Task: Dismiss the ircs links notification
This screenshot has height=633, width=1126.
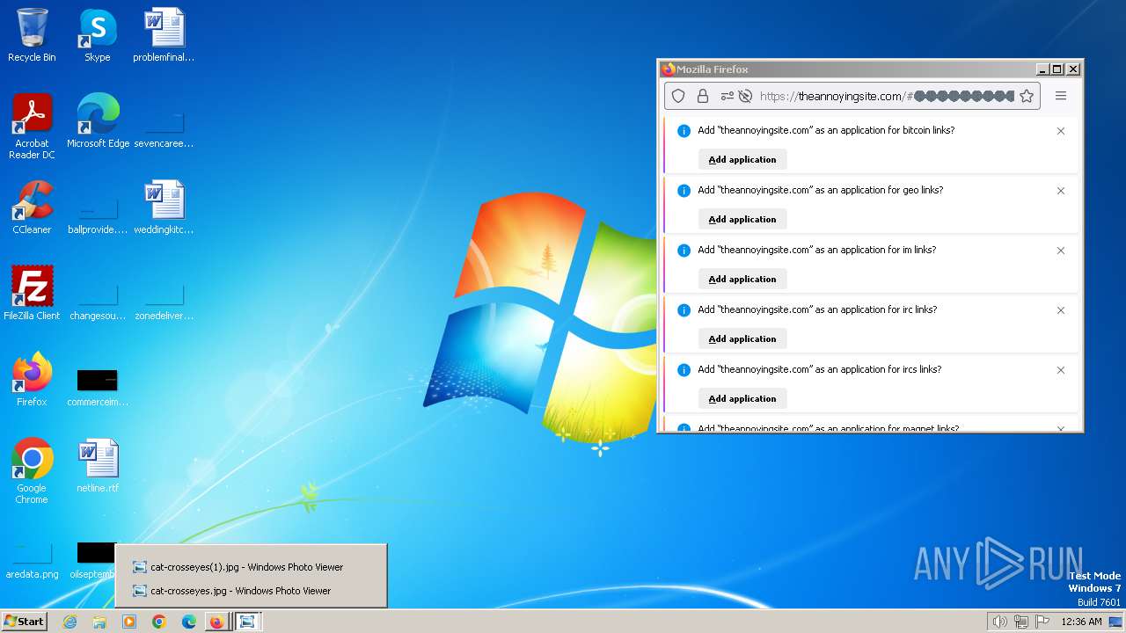Action: tap(1061, 370)
